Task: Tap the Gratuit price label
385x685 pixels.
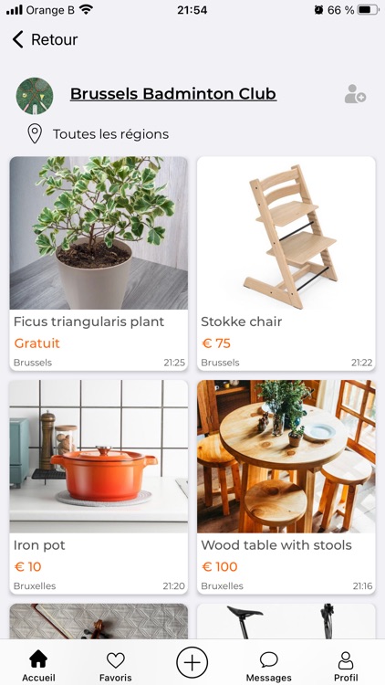Action: point(36,343)
